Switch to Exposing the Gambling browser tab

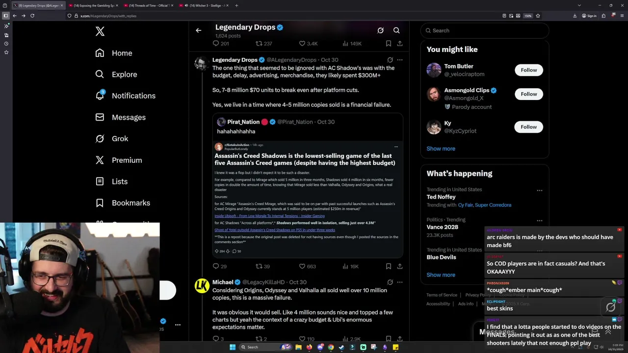93,5
